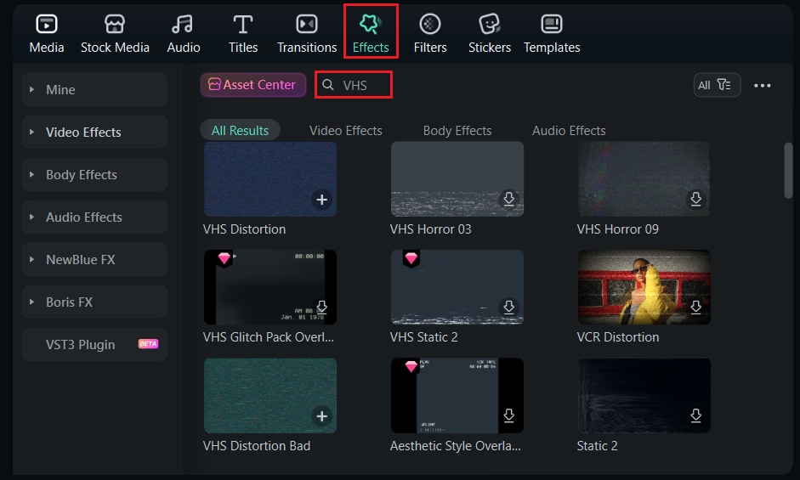The width and height of the screenshot is (800, 480).
Task: Add VHS Distortion Bad with plus icon
Action: pos(322,416)
